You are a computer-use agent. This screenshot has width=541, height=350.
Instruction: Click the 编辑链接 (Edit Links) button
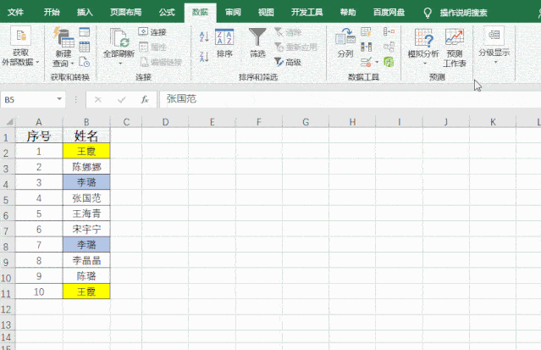point(161,62)
